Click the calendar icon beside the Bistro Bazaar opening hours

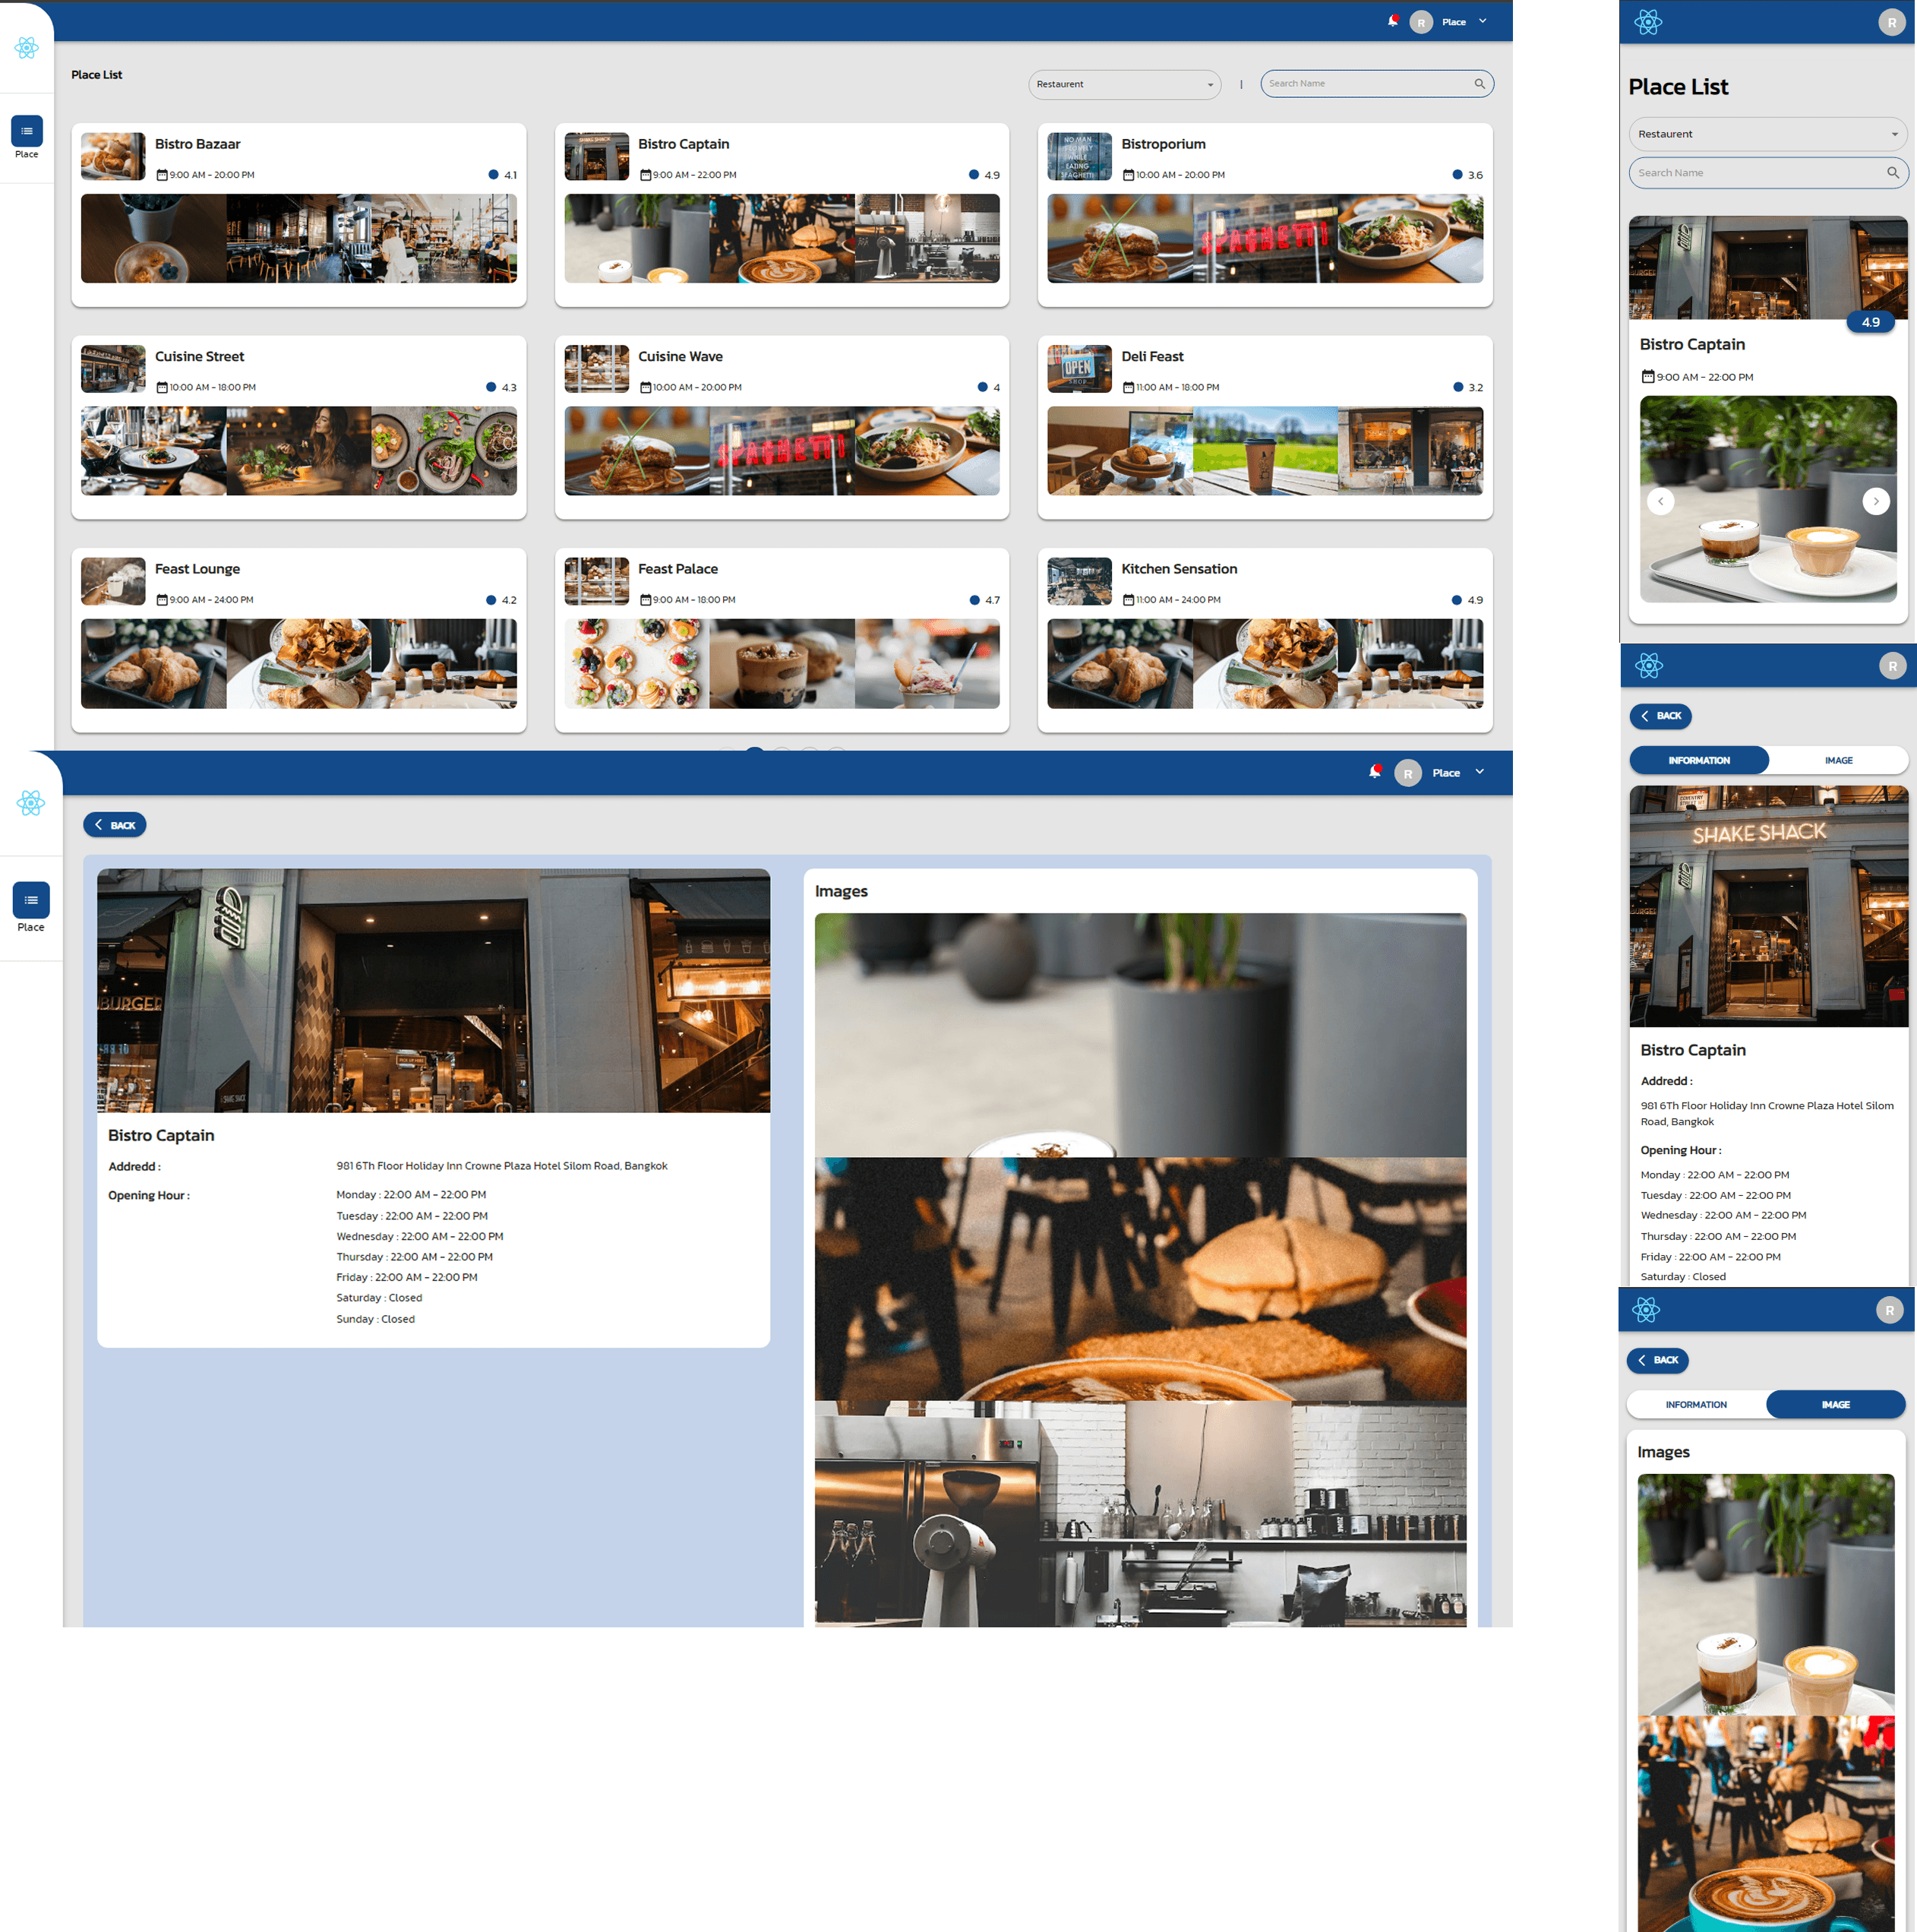162,175
